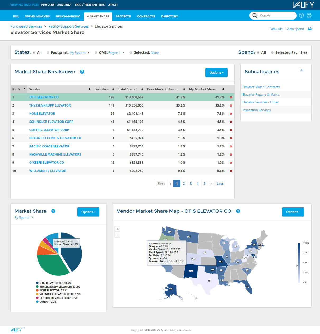Click the Valify logo in the header

[x=303, y=5]
